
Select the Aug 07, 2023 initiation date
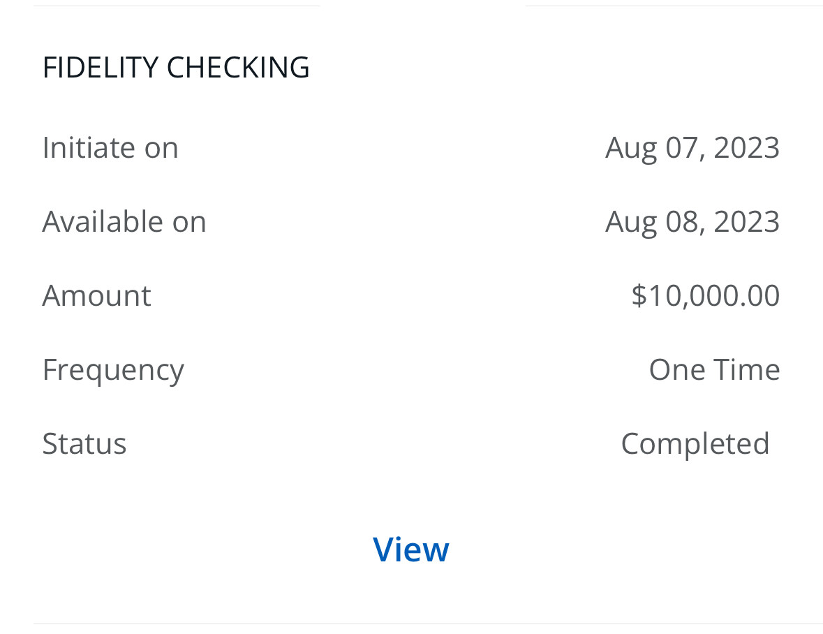point(692,147)
